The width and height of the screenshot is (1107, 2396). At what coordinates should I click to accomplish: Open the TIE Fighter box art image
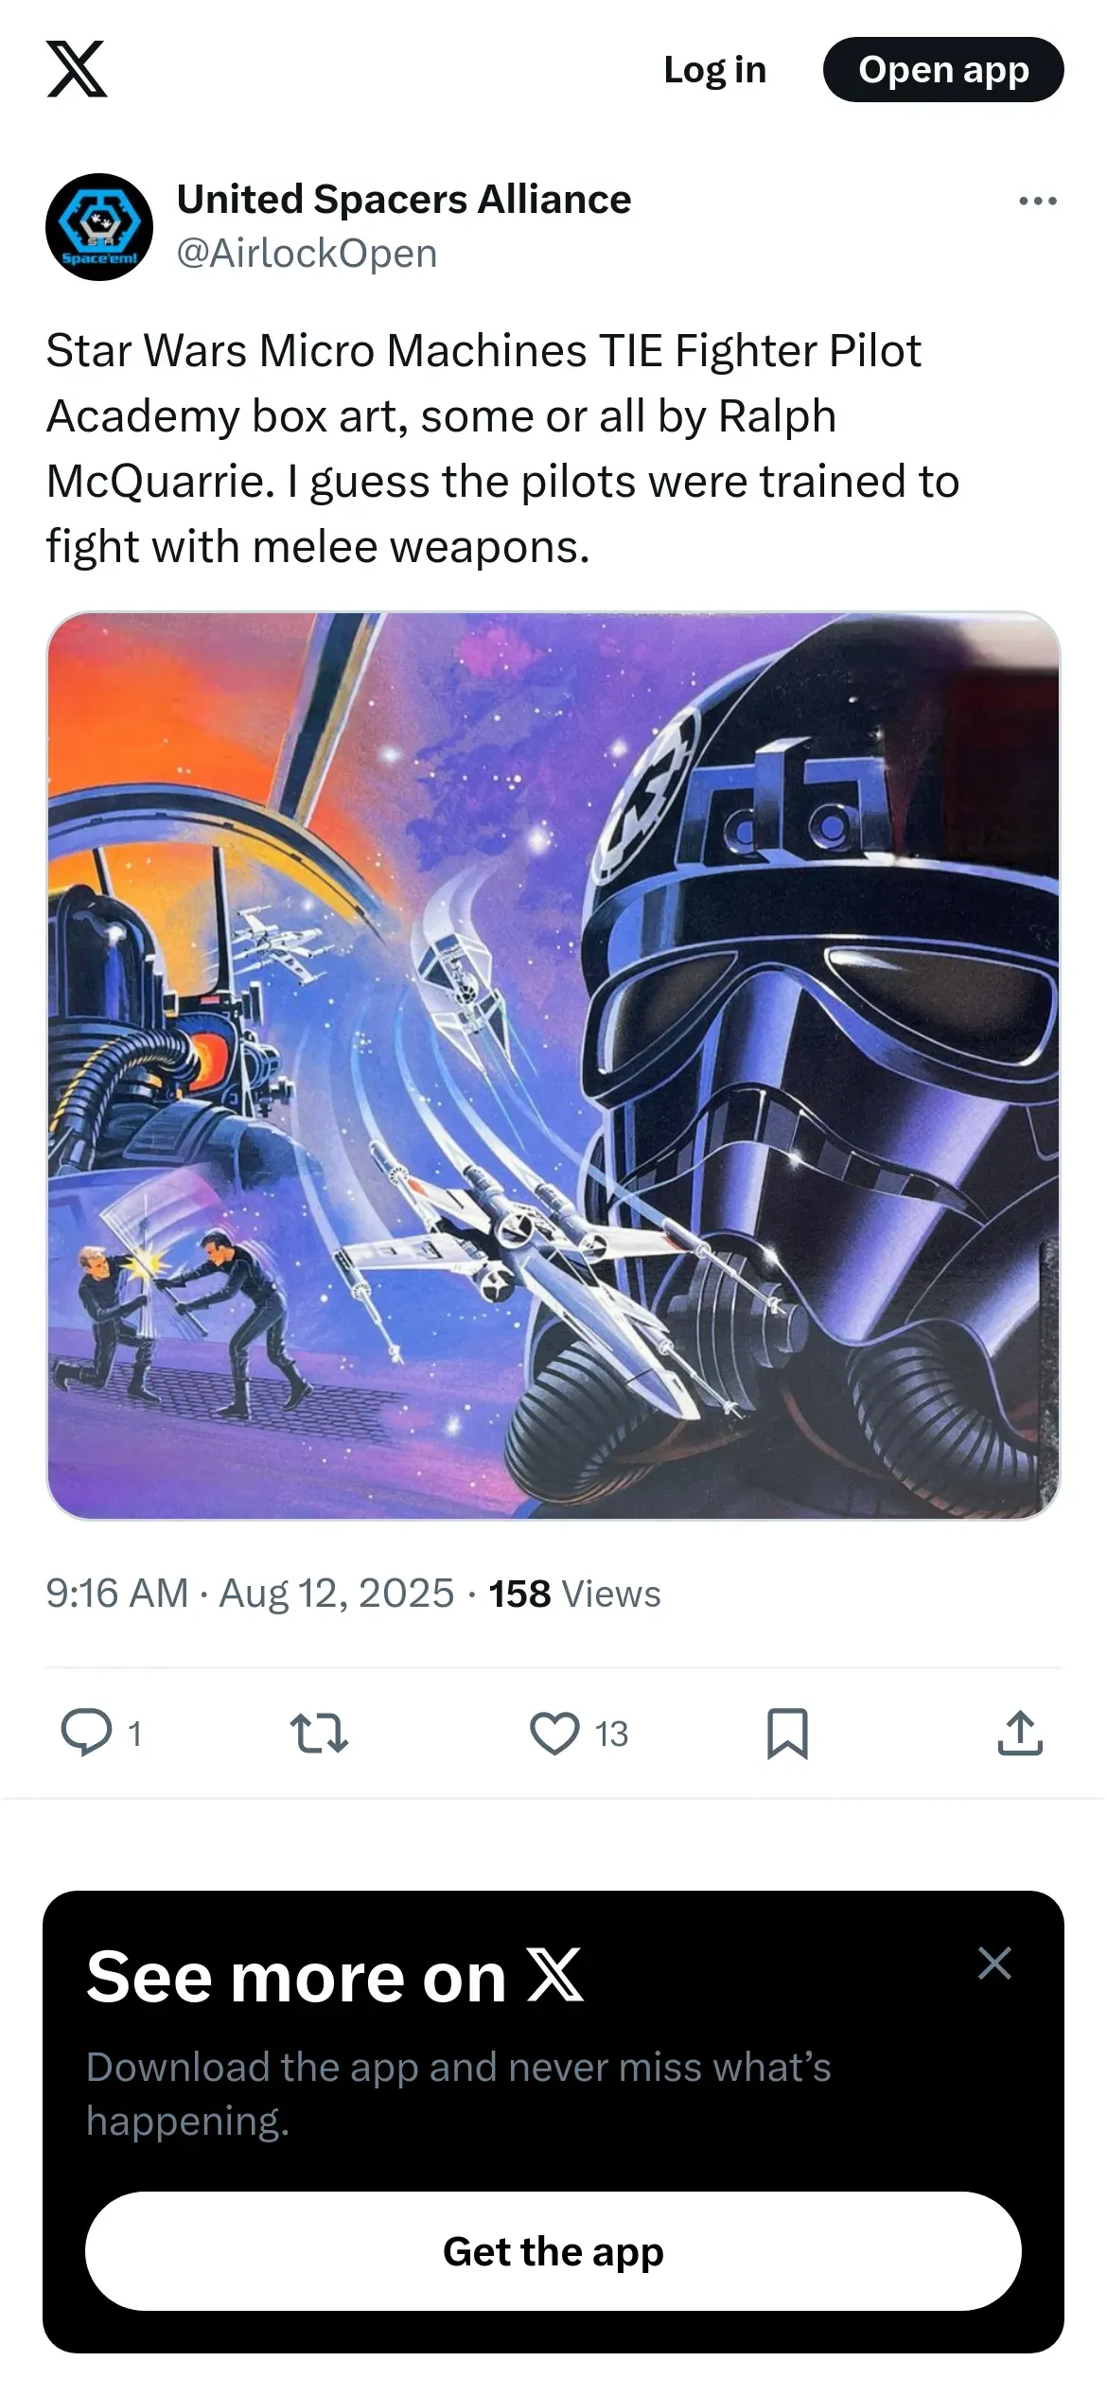[x=553, y=1066]
